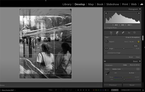
Task: Switch to the Library module
Action: [x=67, y=4]
